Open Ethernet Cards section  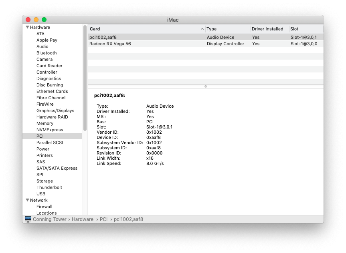pyautogui.click(x=52, y=91)
